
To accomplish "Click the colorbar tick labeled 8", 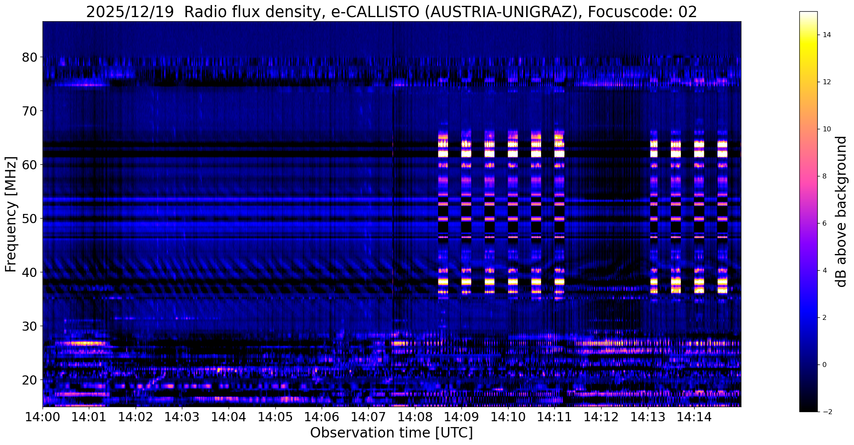I will pyautogui.click(x=824, y=176).
